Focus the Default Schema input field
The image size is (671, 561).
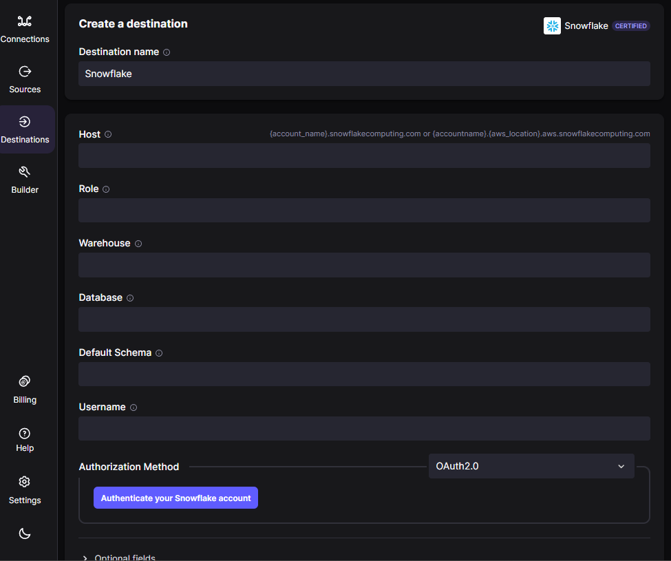(364, 374)
